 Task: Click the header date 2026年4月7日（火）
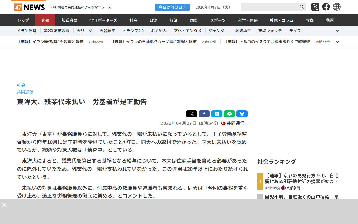pos(214,7)
